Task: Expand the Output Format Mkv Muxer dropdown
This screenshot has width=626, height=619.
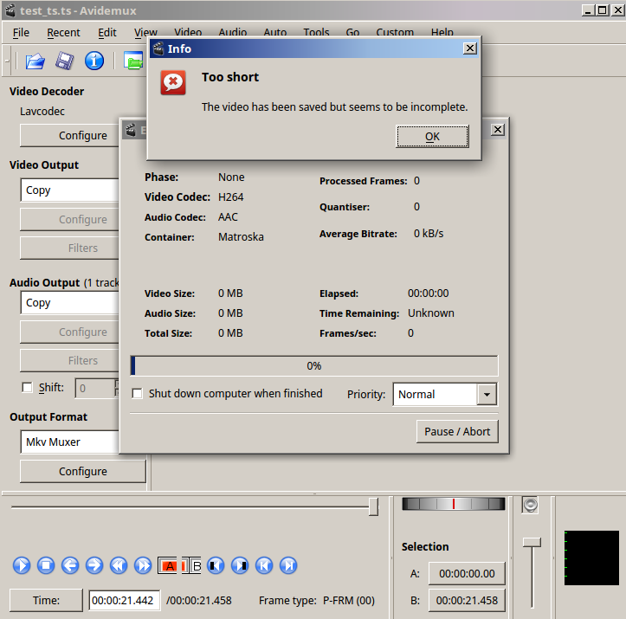Action: coord(69,442)
